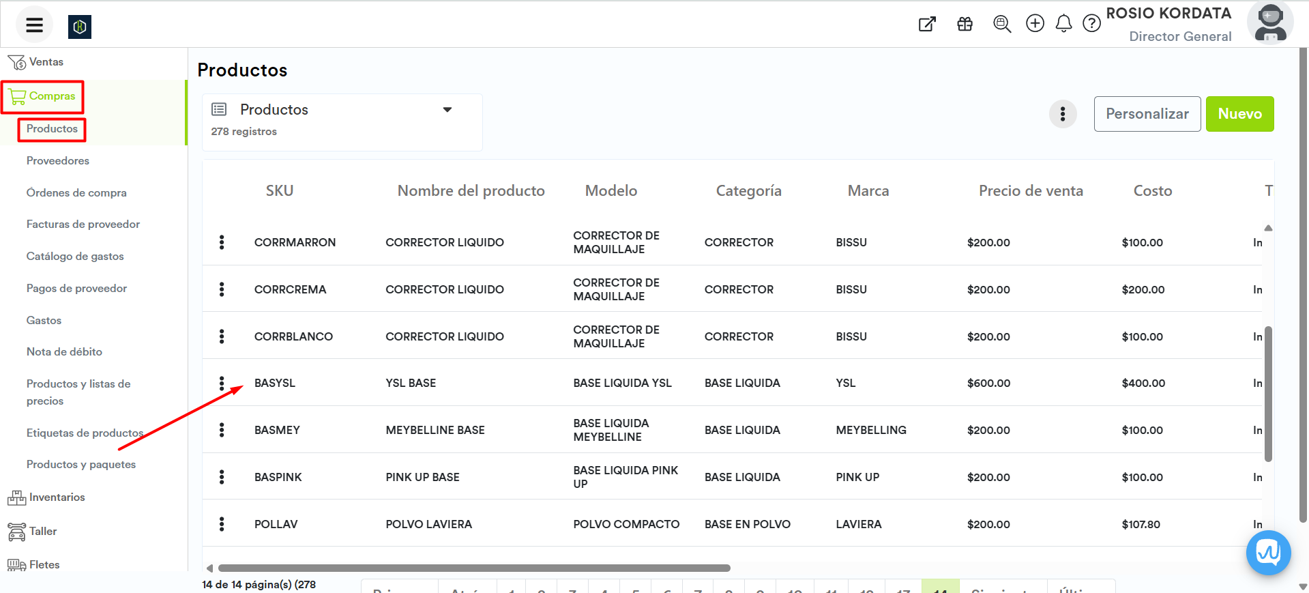
Task: Open the notifications bell
Action: click(x=1063, y=24)
